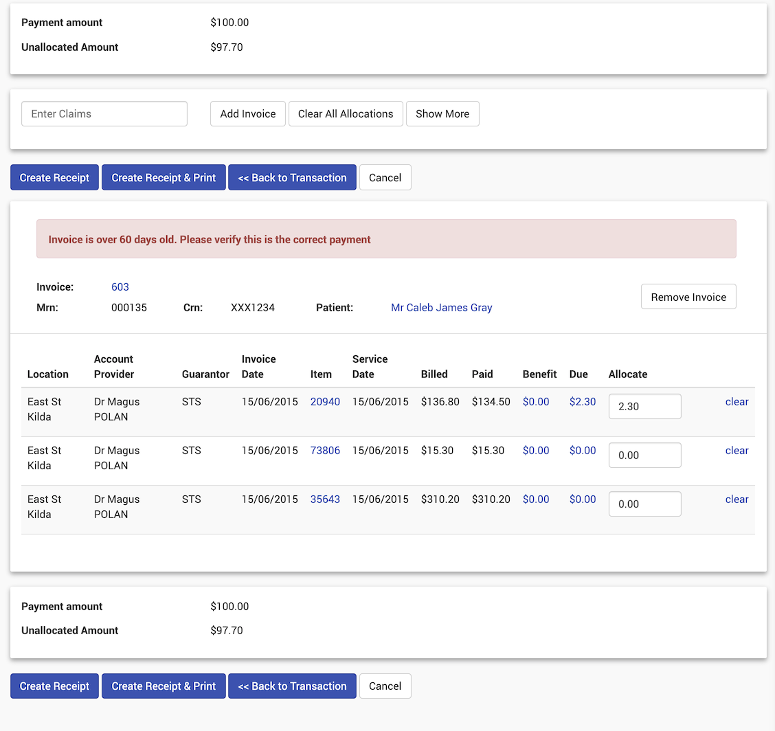This screenshot has height=731, width=775.
Task: Click the $2.30 due amount link
Action: point(583,402)
